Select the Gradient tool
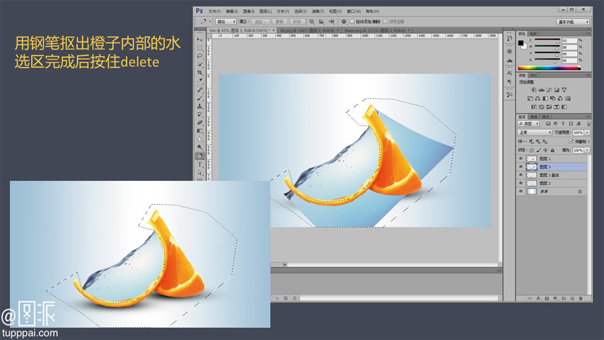Viewport: 604px width, 340px height. click(x=200, y=131)
